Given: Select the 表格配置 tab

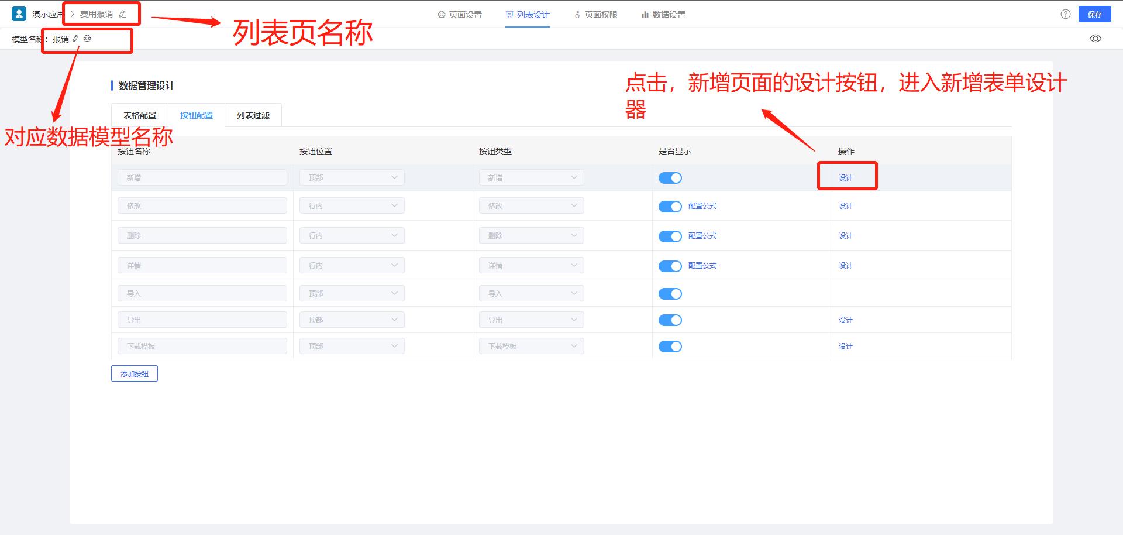Looking at the screenshot, I should click(140, 115).
